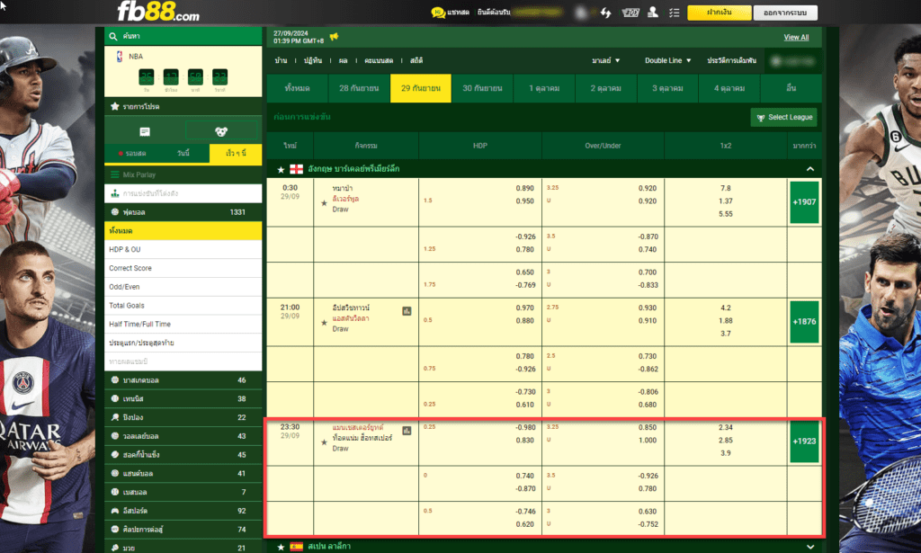Screen dimensions: 921x553
Task: Click the white logout button
Action: click(x=784, y=13)
